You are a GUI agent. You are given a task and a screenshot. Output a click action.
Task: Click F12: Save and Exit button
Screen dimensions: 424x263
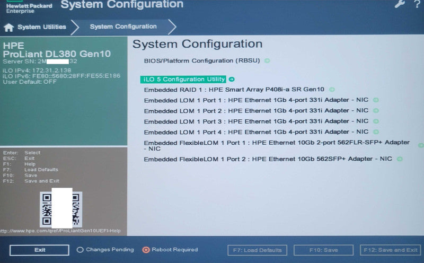point(391,250)
